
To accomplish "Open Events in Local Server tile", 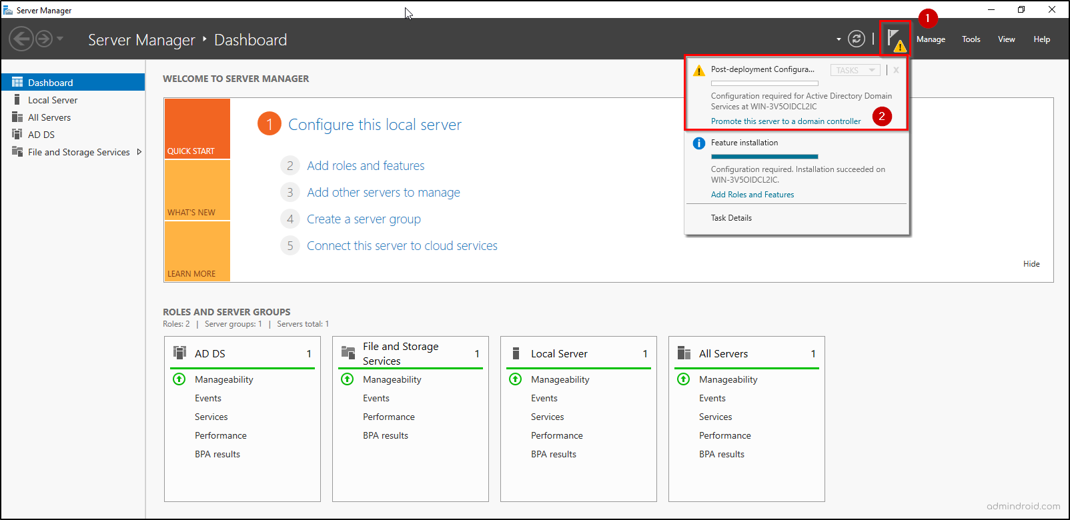I will 544,398.
